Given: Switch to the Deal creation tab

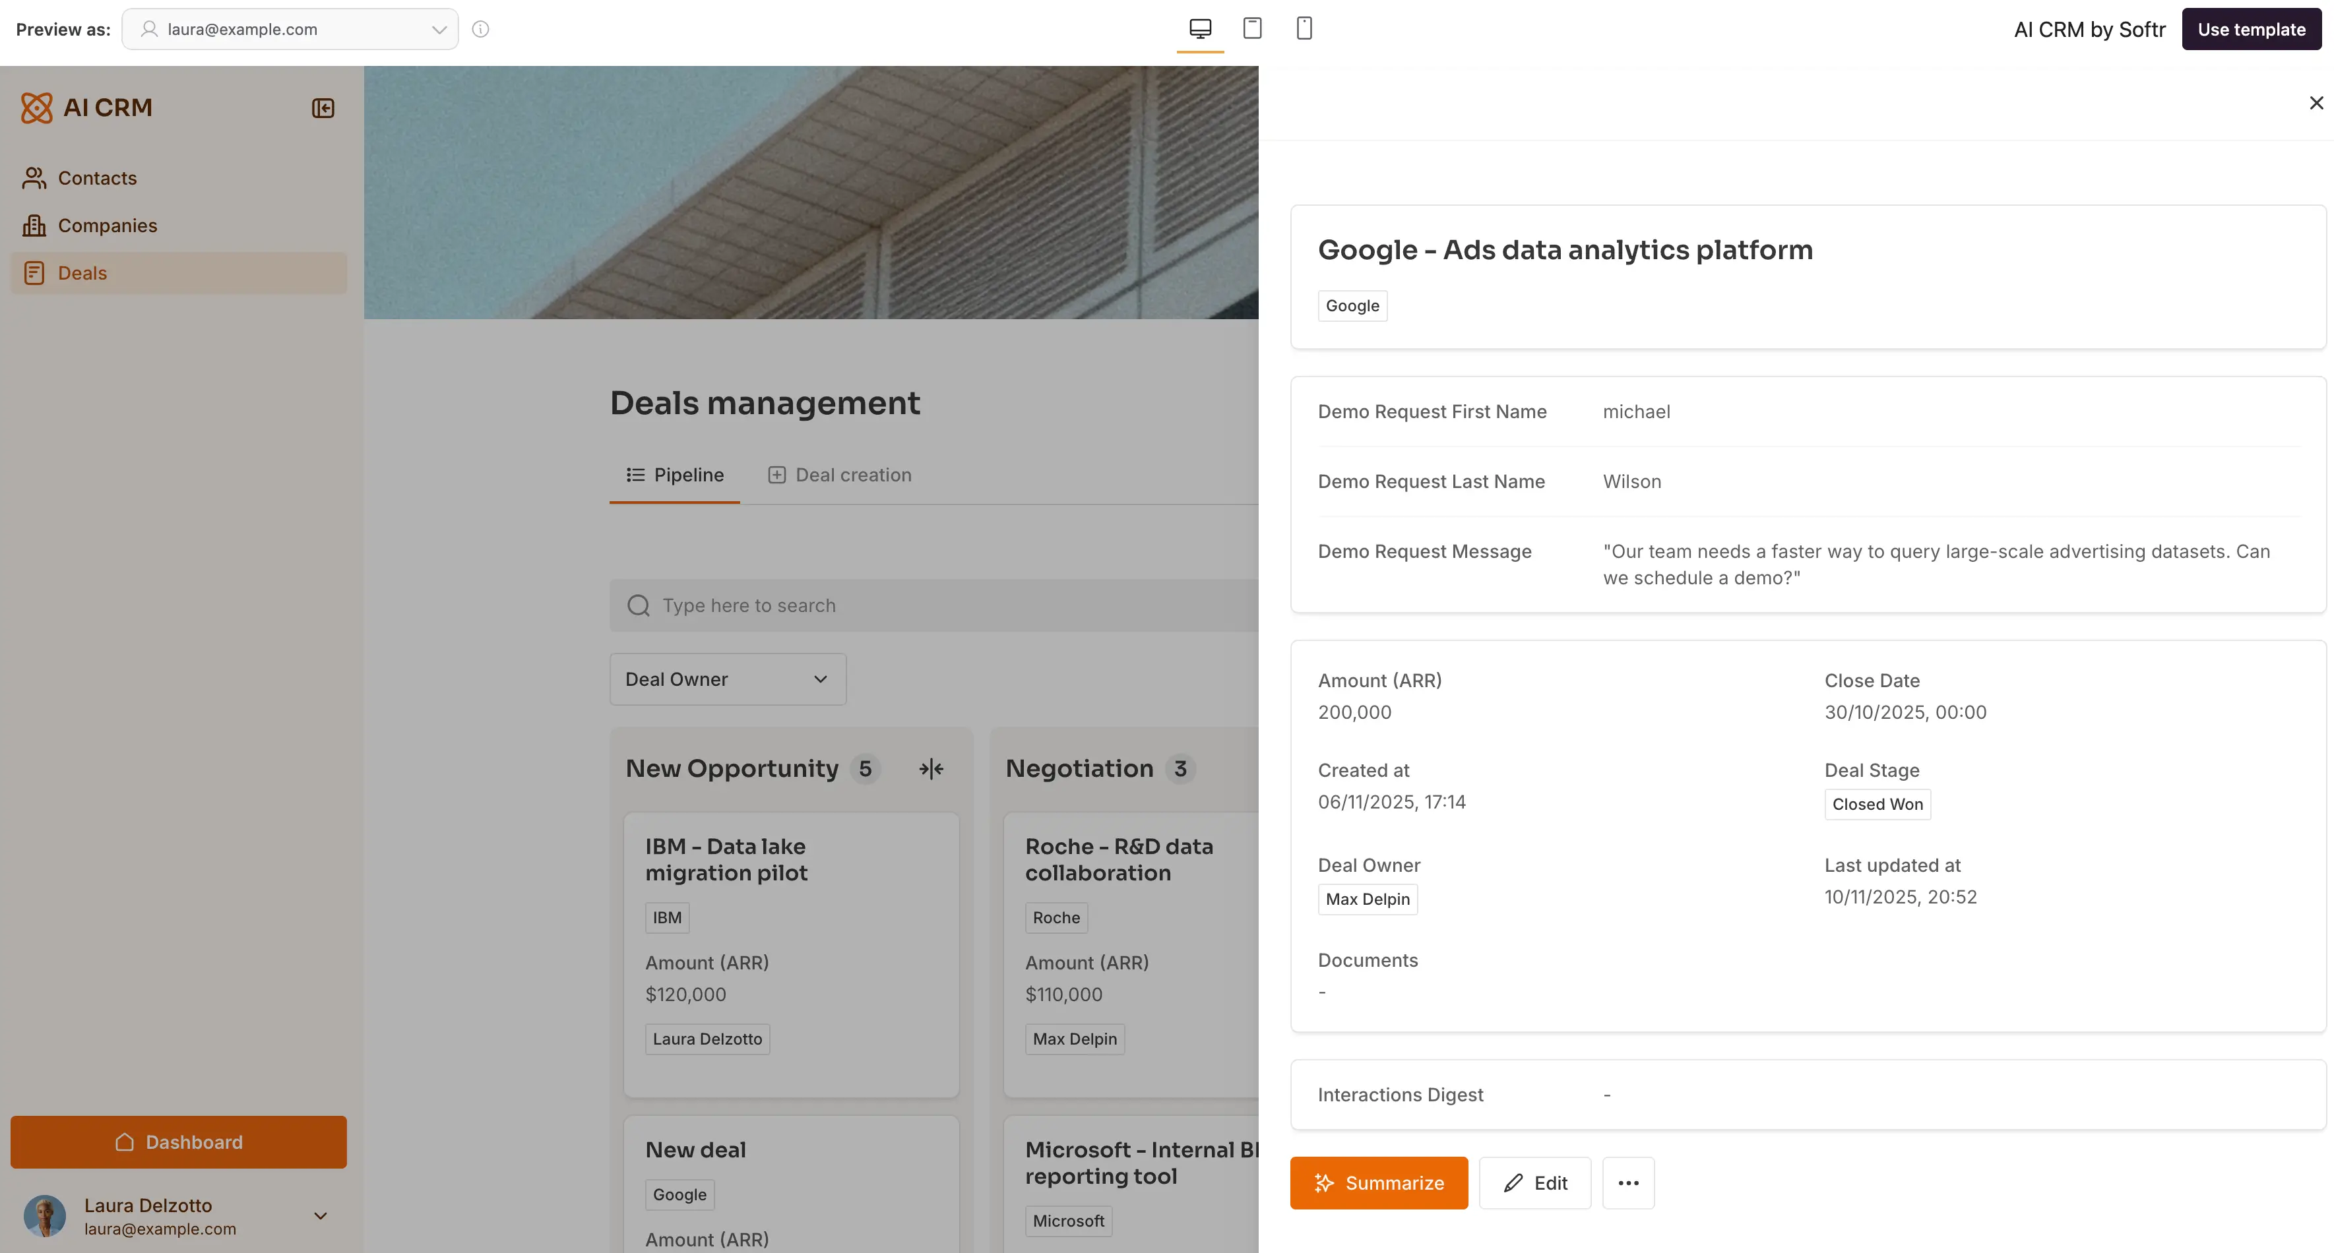Looking at the screenshot, I should pos(852,474).
